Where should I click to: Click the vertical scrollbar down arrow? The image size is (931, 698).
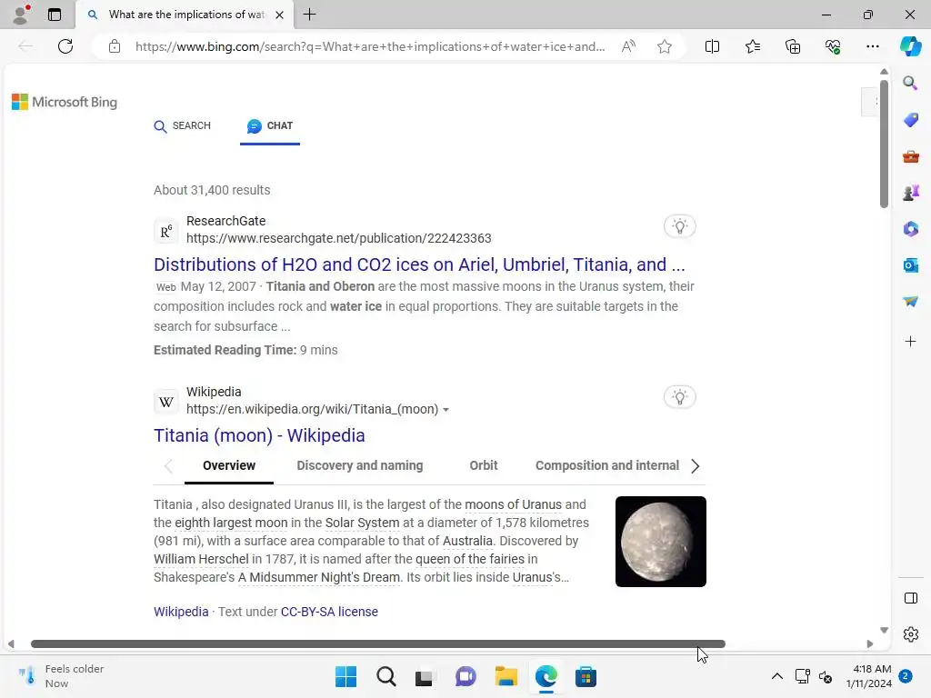tap(884, 631)
